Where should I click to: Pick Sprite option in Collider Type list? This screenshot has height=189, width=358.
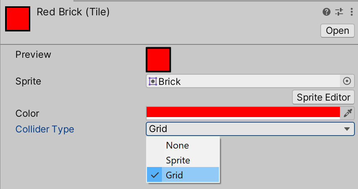click(x=178, y=160)
